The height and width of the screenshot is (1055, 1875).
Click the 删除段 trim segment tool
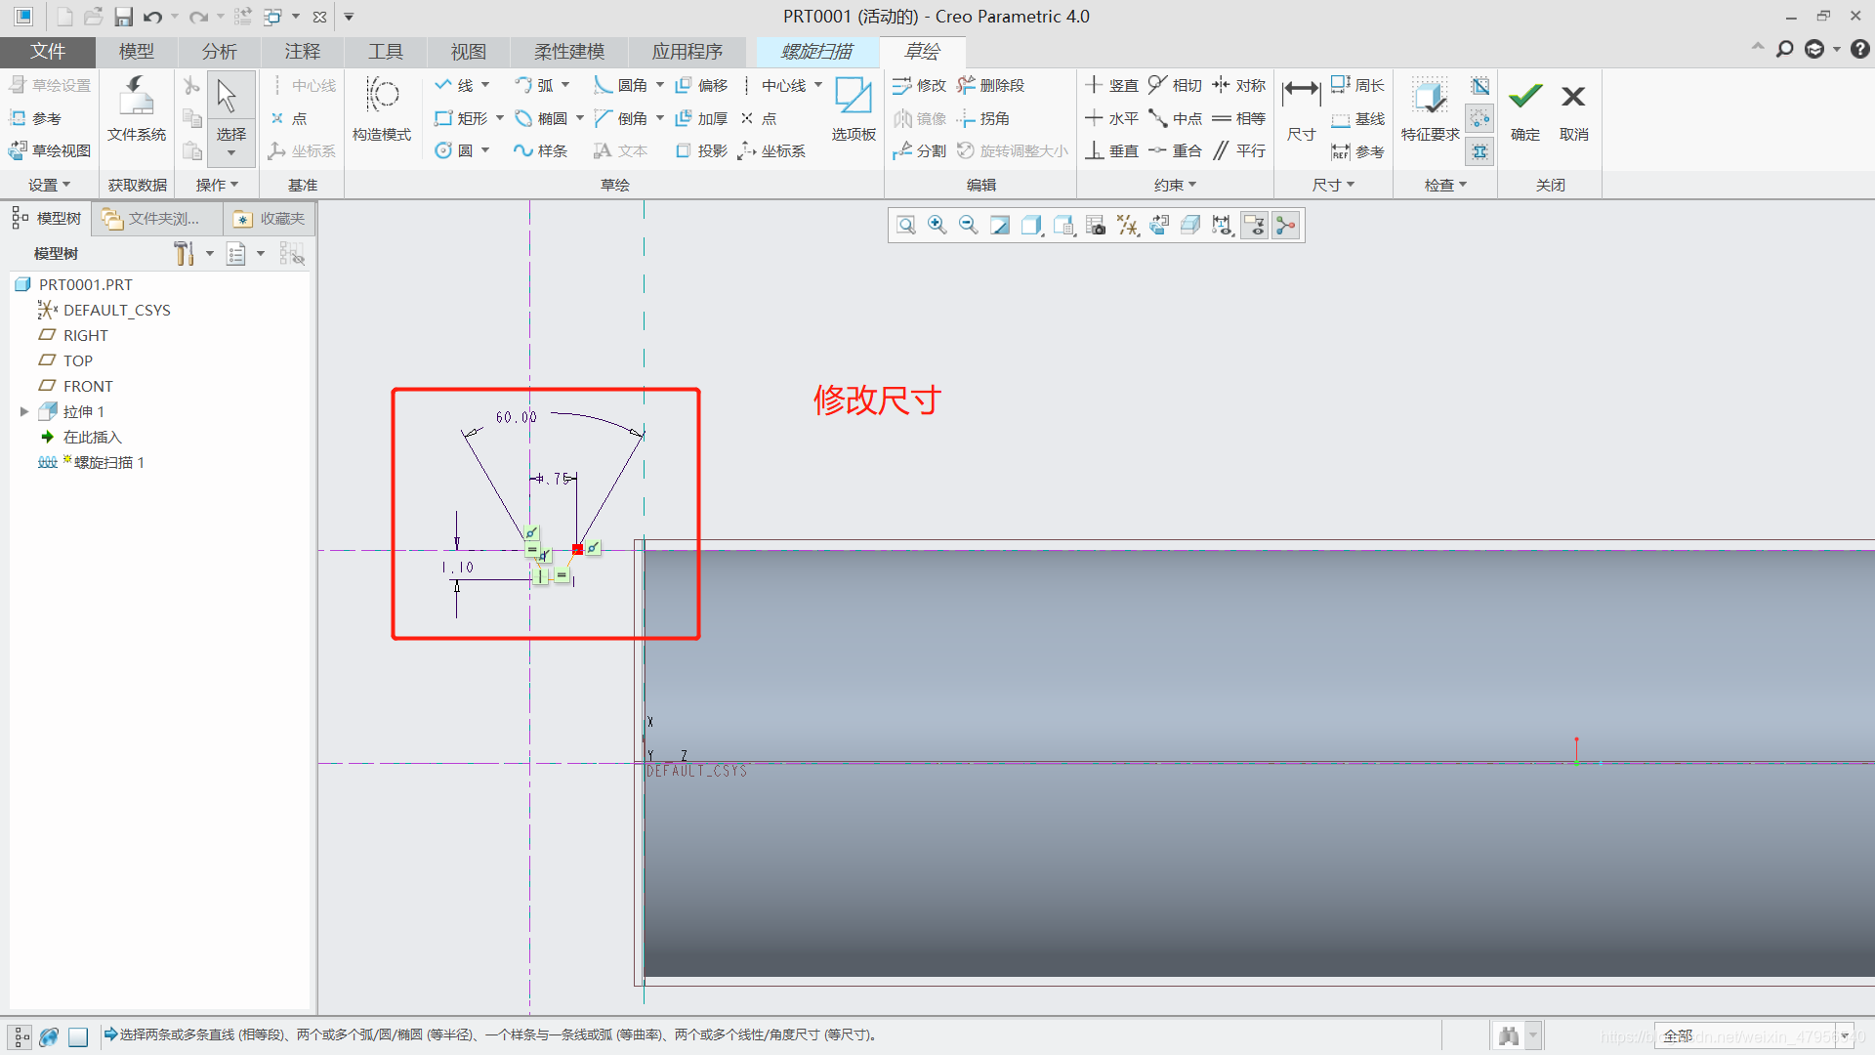tap(991, 86)
